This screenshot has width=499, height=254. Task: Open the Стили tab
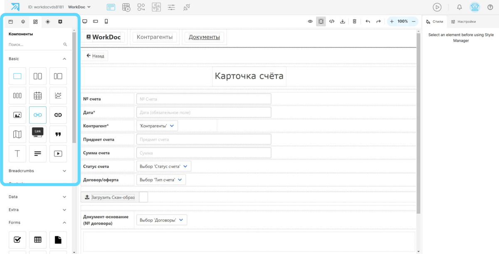(435, 22)
